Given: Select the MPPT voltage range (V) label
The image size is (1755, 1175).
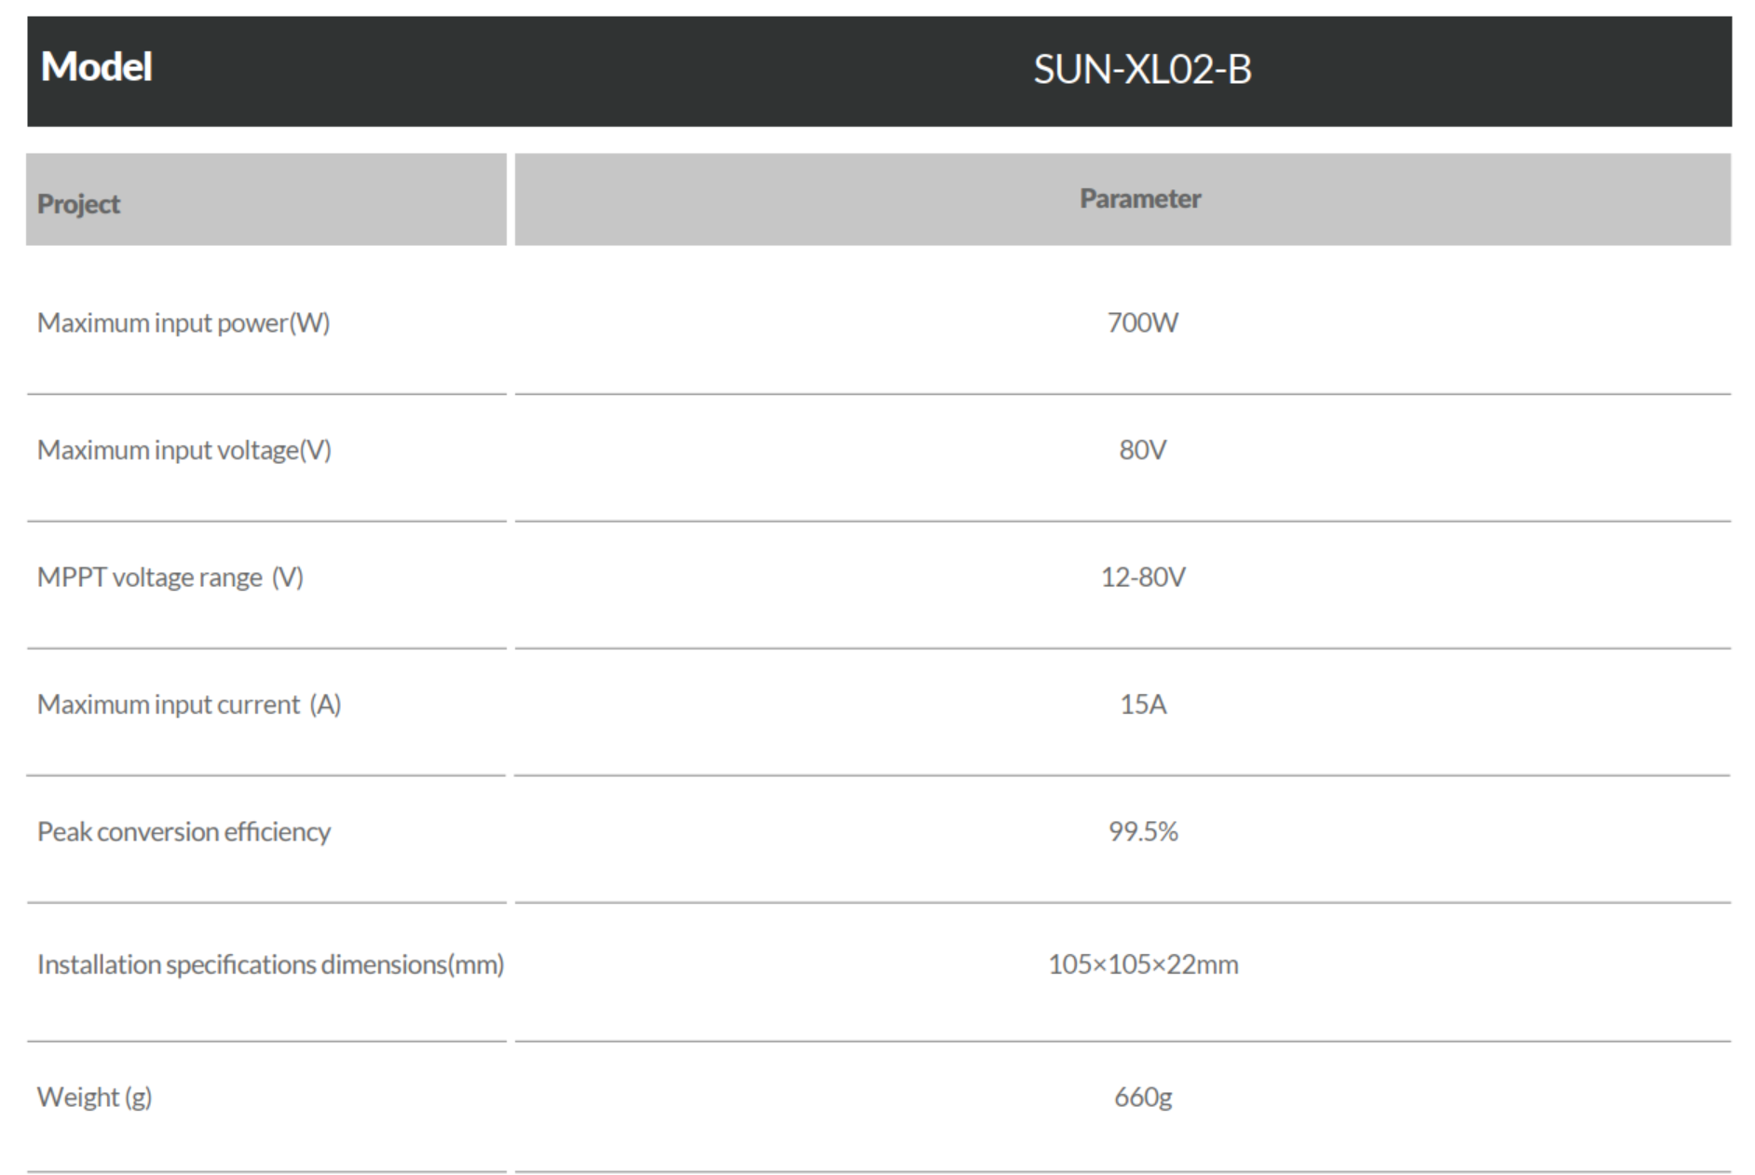Looking at the screenshot, I should [x=170, y=578].
